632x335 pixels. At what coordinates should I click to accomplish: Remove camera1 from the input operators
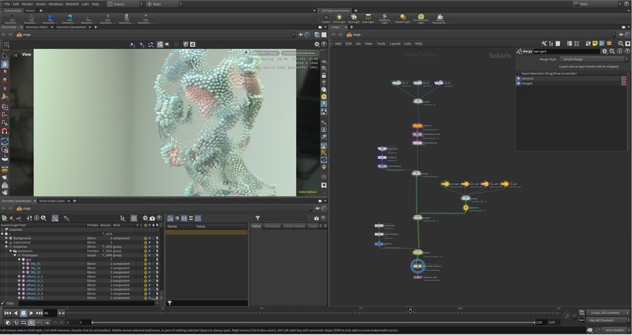(624, 78)
